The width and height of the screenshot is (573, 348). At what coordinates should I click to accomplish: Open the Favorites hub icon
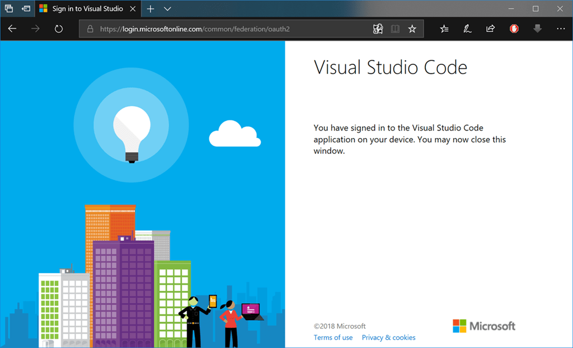pos(444,29)
